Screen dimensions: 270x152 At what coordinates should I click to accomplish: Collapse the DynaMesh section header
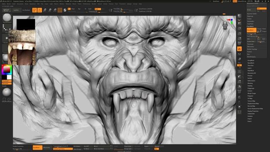(x=250, y=26)
